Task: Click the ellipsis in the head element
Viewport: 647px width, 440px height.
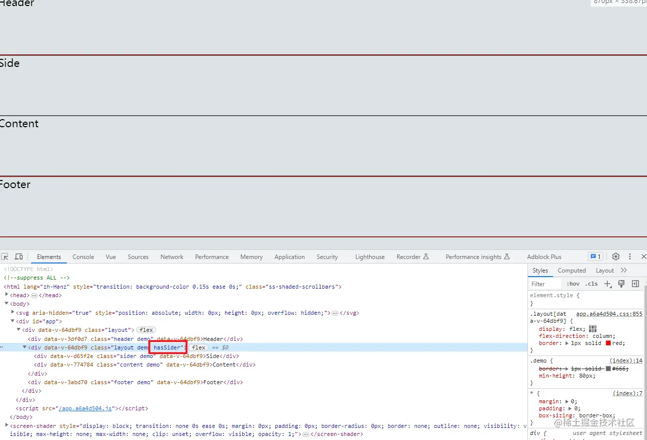Action: point(34,295)
